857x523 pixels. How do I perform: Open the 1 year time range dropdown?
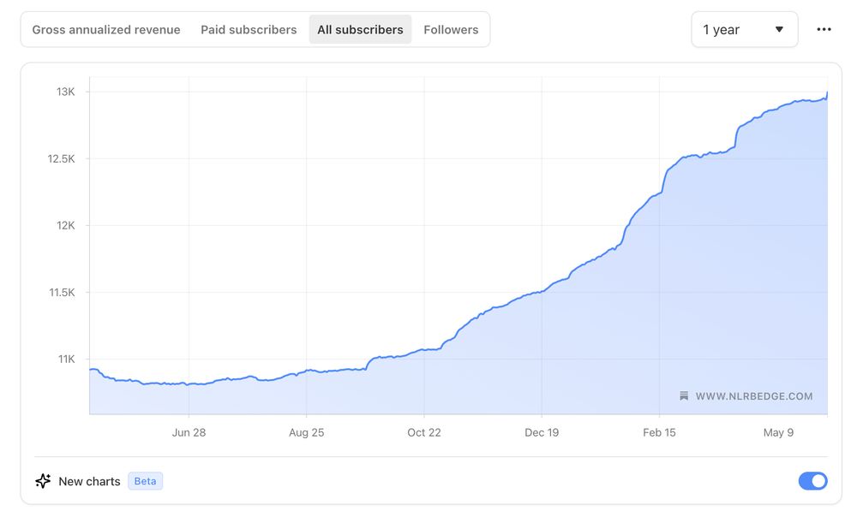[x=745, y=29]
